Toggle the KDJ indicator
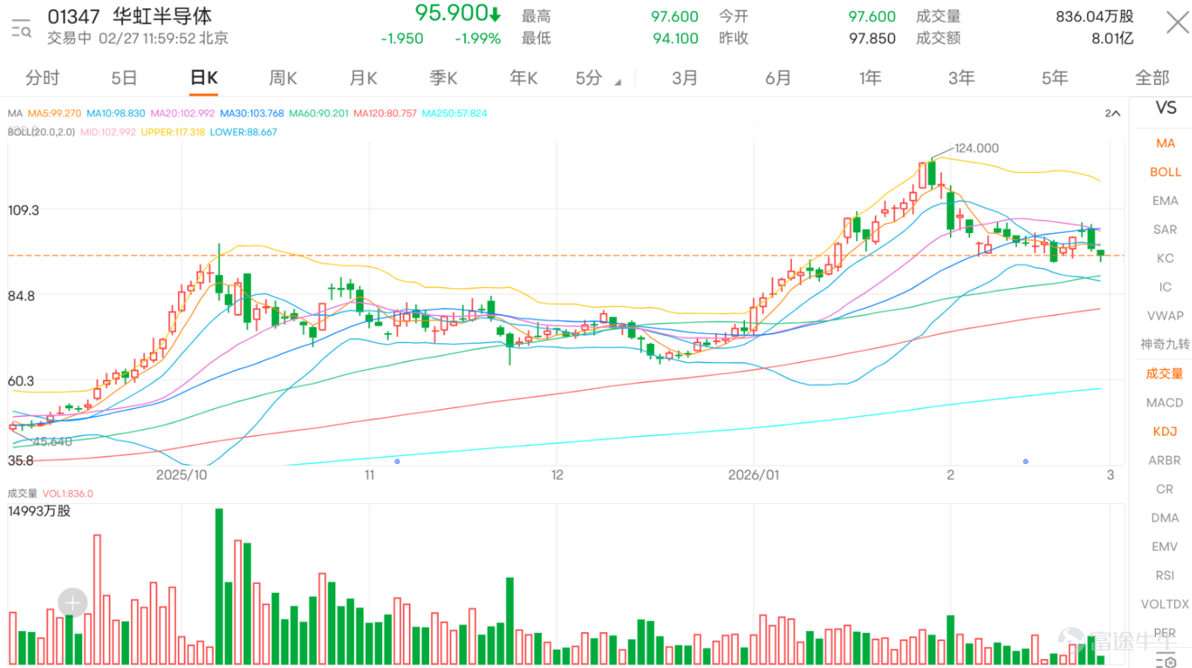 coord(1165,432)
